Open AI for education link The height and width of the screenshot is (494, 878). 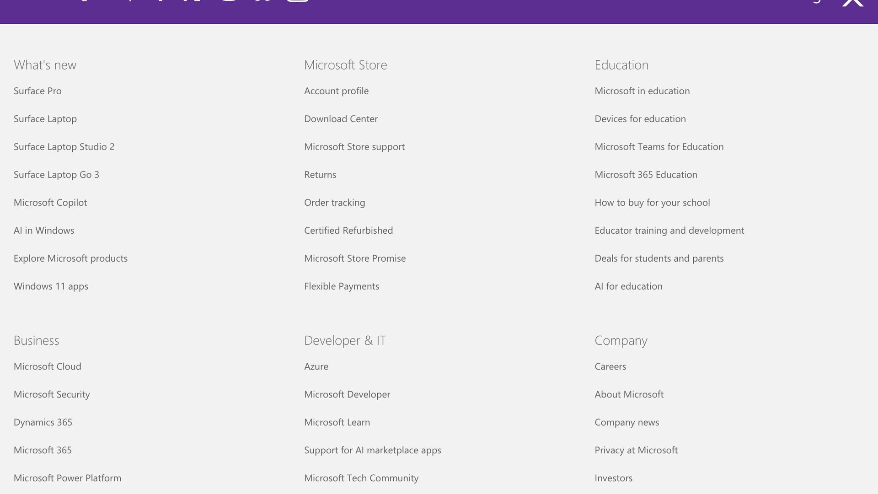click(x=628, y=286)
